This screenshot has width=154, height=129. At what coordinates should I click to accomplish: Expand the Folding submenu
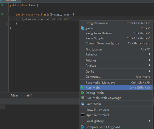(116, 60)
